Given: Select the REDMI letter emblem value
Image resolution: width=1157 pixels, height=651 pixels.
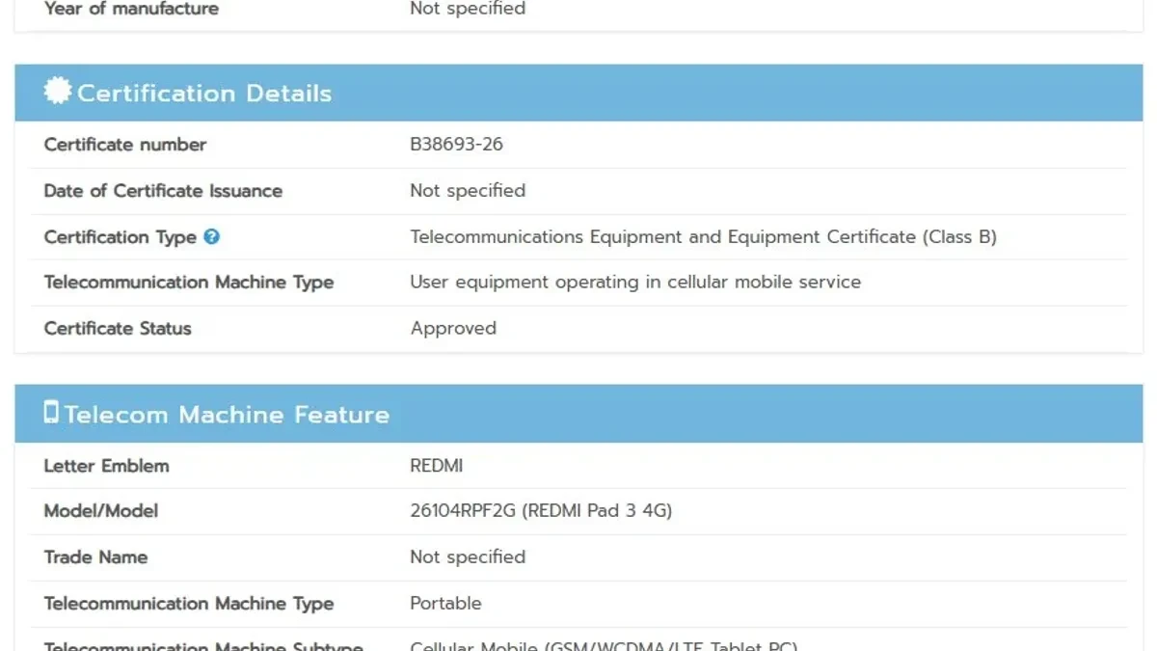Looking at the screenshot, I should click(437, 466).
